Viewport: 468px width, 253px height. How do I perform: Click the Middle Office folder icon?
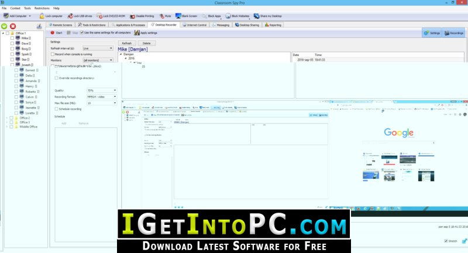pos(16,127)
